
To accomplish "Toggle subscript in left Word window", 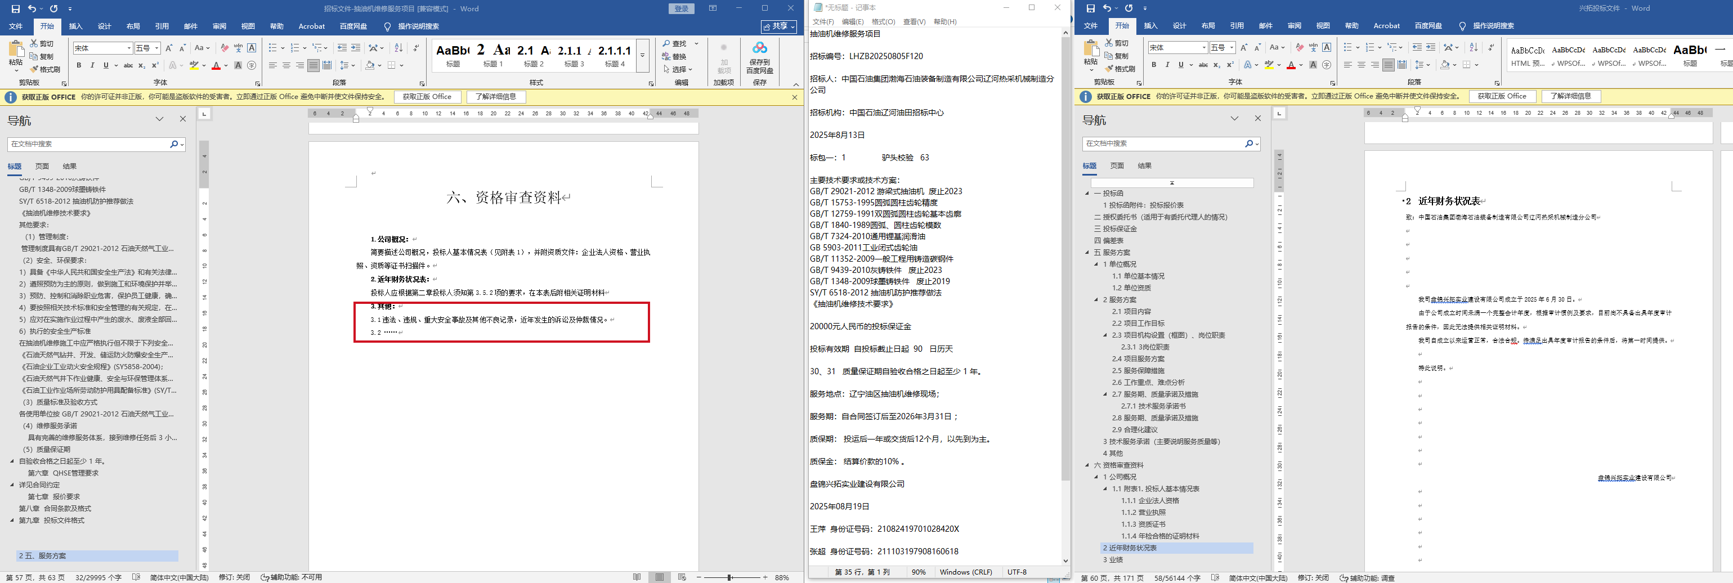I will [142, 65].
